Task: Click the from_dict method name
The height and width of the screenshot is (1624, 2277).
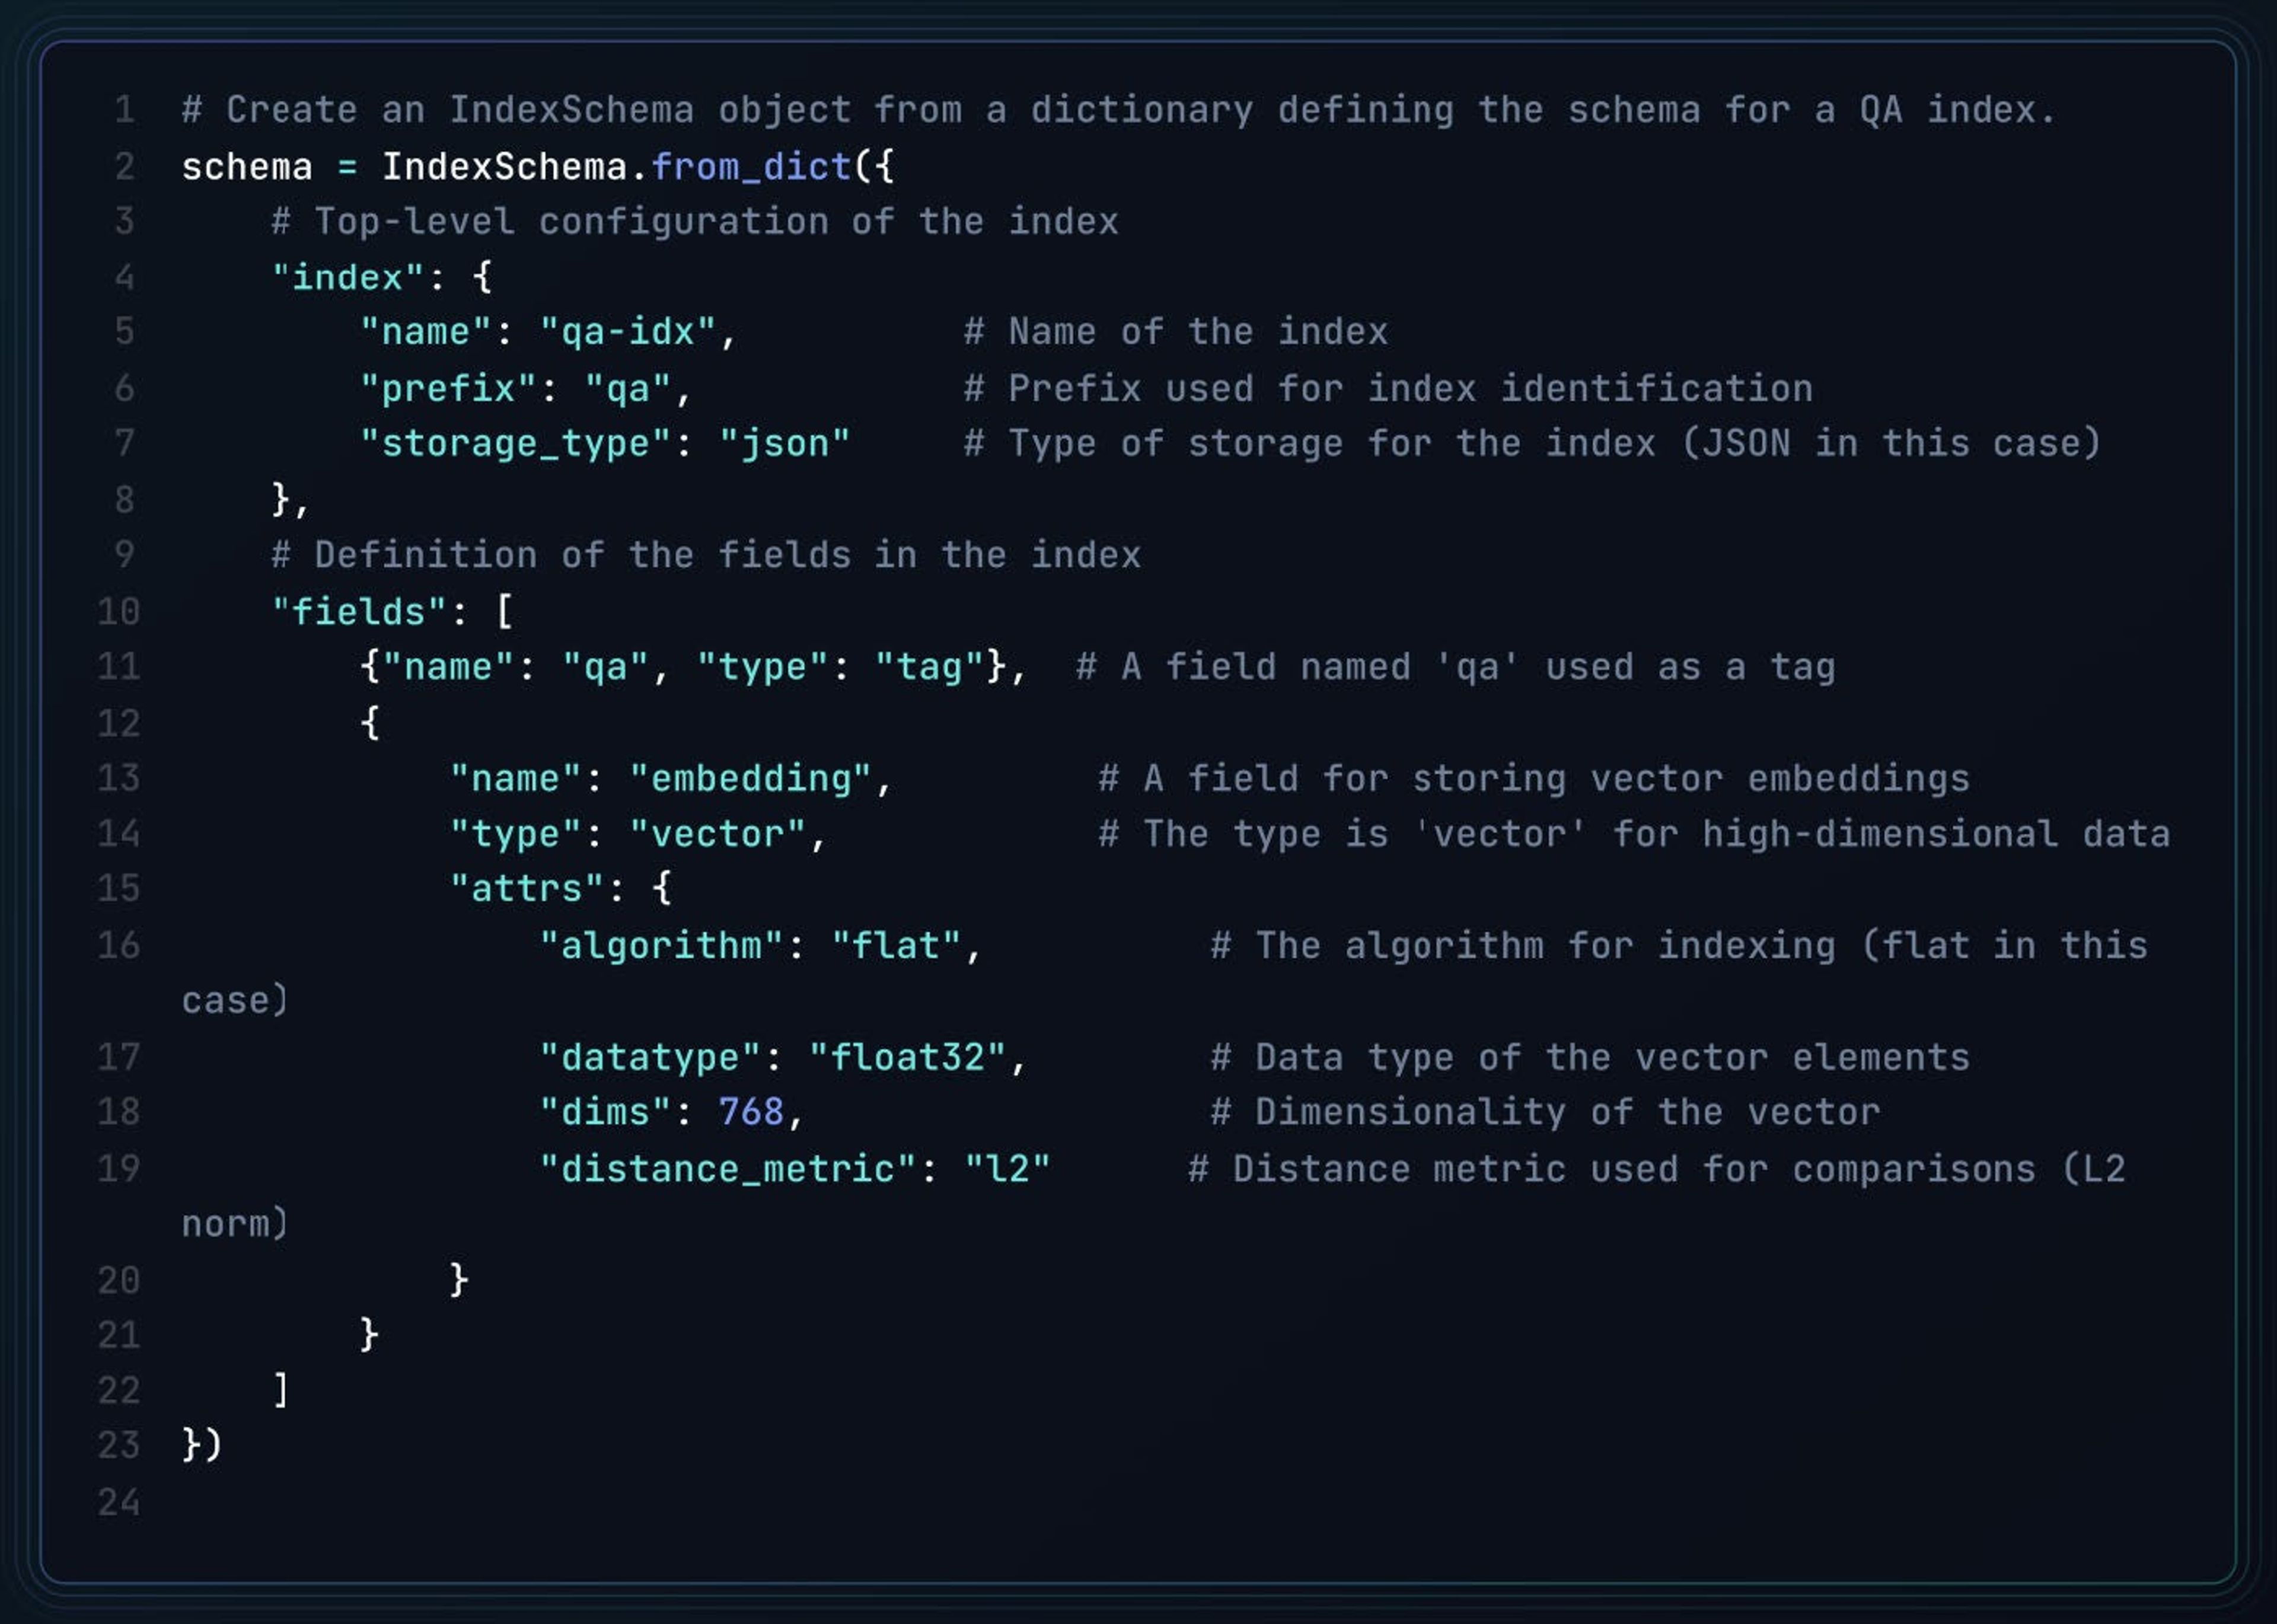Action: pos(751,166)
